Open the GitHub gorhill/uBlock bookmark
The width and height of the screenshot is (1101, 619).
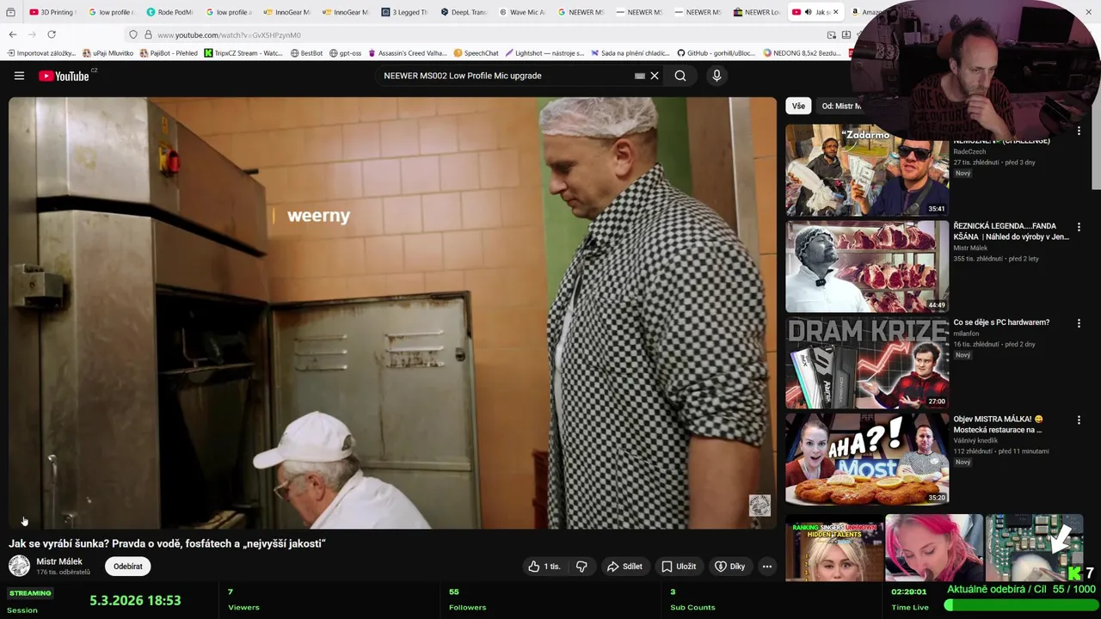tap(716, 53)
